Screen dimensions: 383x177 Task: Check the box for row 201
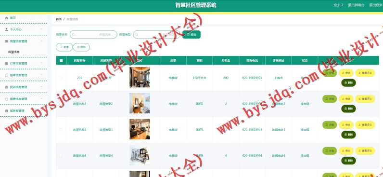61,78
